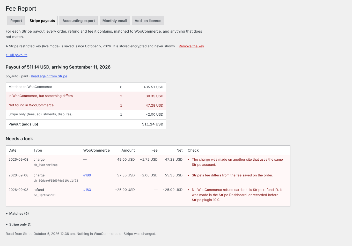
Task: Click the 'Read from Stripe October 5, 2026' footer note
Action: click(x=81, y=234)
